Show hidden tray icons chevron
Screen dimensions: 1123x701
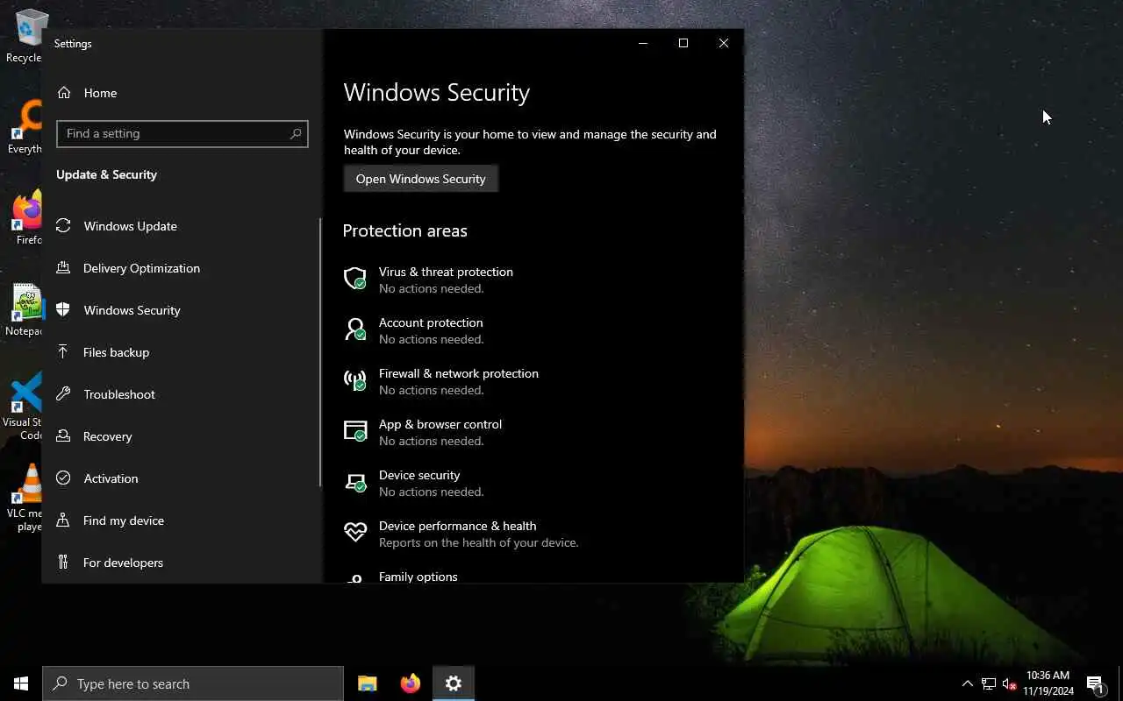(968, 683)
